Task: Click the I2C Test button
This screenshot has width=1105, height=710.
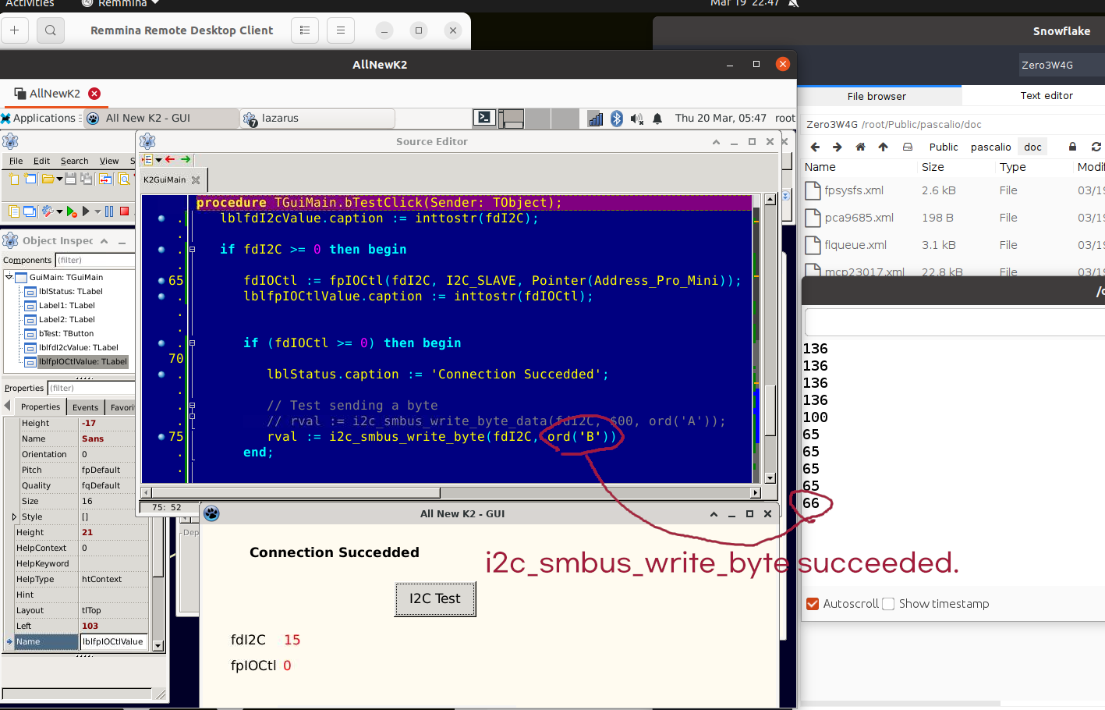Action: (435, 598)
